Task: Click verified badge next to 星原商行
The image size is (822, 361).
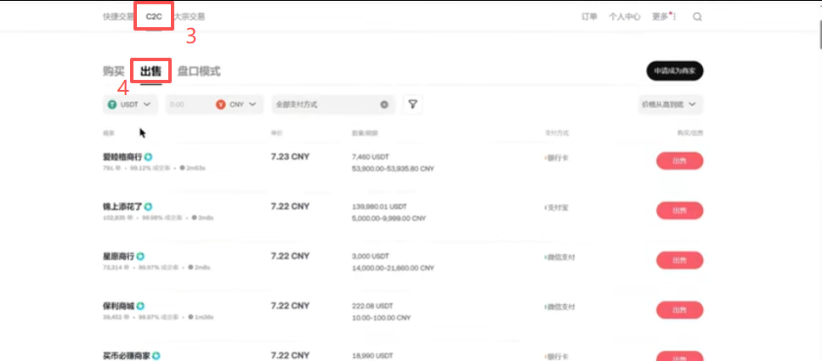Action: 140,257
